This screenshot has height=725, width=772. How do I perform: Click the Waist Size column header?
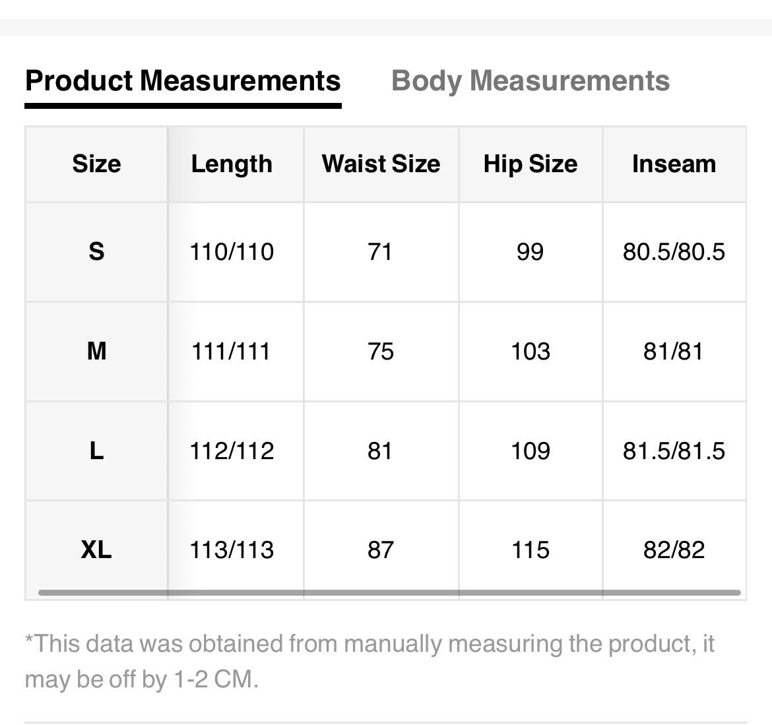click(x=381, y=164)
